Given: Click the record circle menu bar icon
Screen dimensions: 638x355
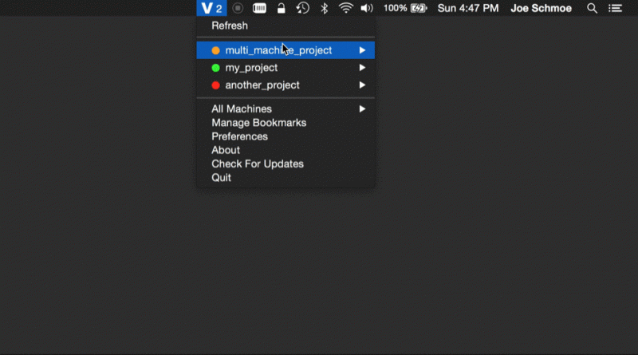Looking at the screenshot, I should click(238, 8).
